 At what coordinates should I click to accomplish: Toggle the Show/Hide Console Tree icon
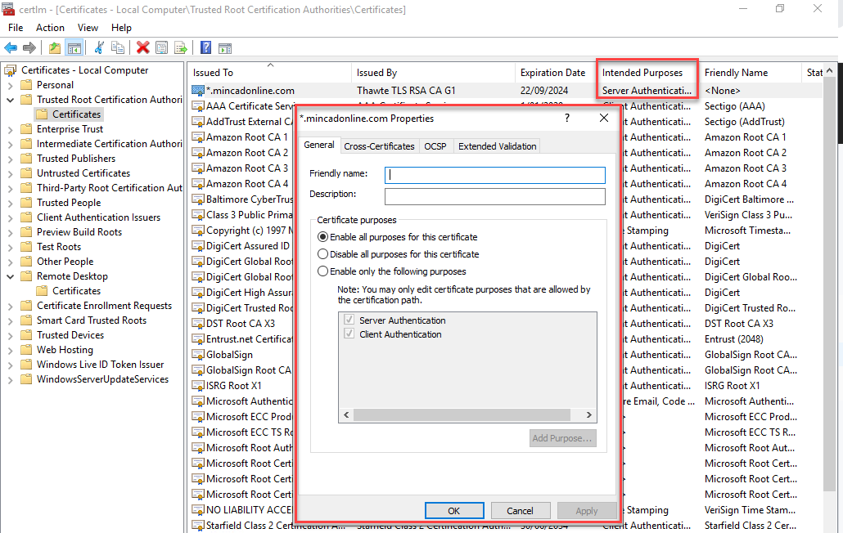tap(74, 47)
